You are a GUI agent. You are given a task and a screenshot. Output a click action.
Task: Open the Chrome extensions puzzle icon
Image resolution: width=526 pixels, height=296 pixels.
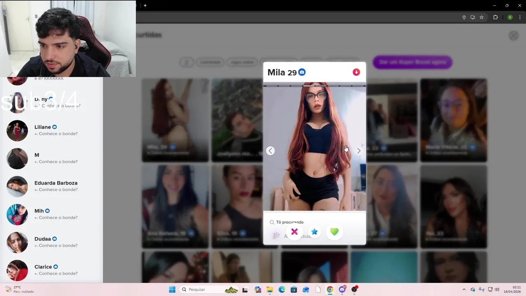tap(495, 17)
